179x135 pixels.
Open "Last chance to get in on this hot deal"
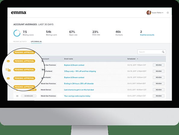(79, 90)
